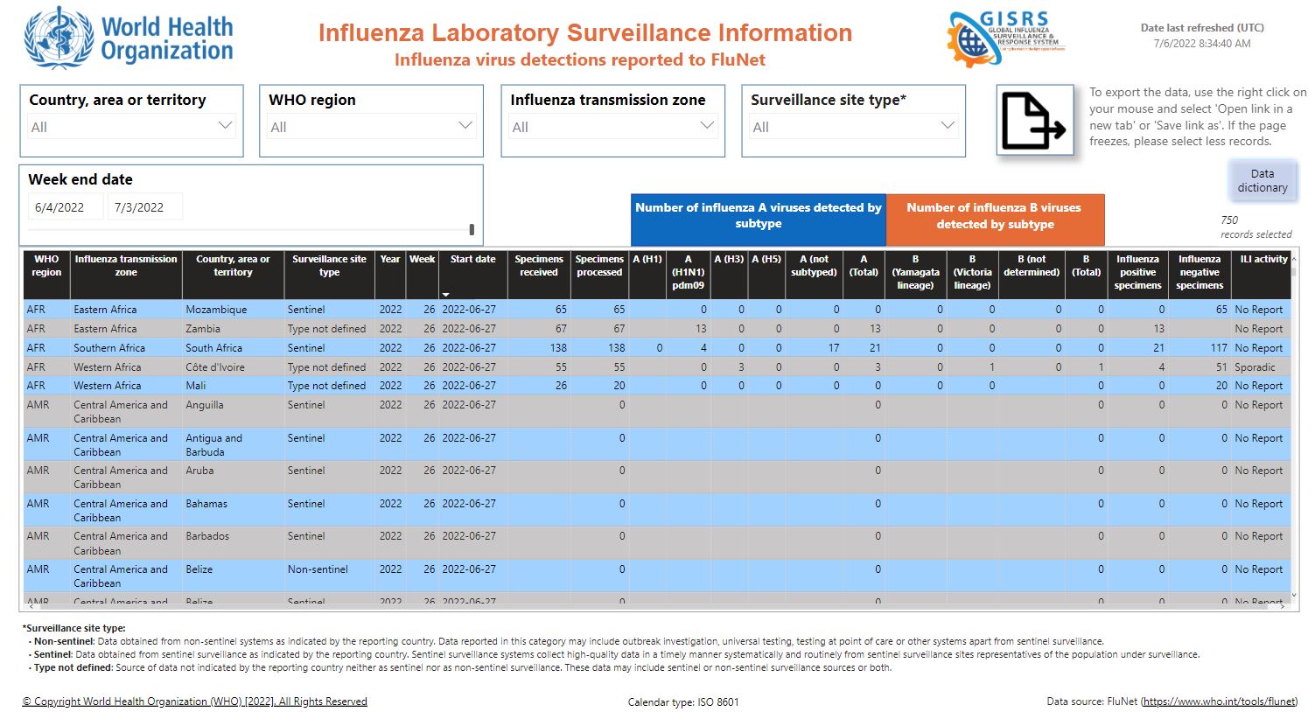Expand the 'Surveillance site type' dropdown
Viewport: 1315px width, 712px height.
click(x=853, y=125)
